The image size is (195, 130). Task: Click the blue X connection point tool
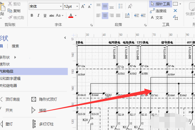click(175, 11)
